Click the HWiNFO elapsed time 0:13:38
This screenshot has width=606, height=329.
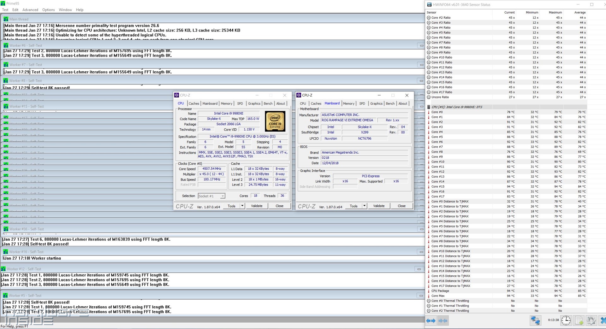[x=553, y=320]
